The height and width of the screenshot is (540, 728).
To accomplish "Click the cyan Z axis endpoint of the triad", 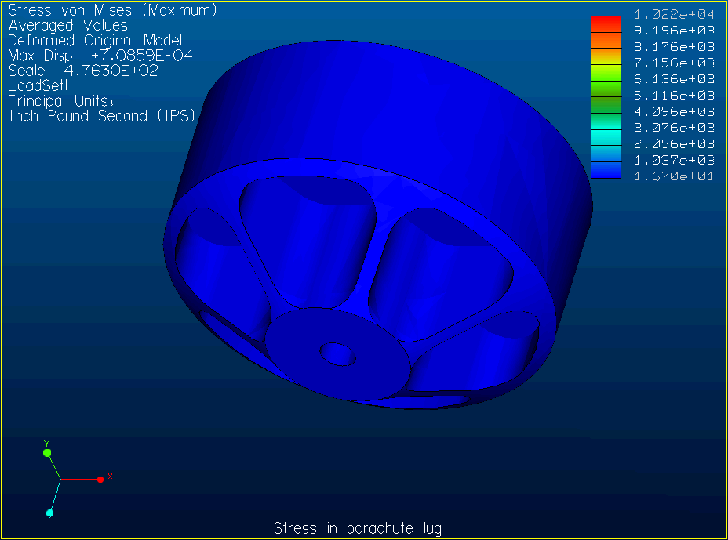I will point(49,513).
